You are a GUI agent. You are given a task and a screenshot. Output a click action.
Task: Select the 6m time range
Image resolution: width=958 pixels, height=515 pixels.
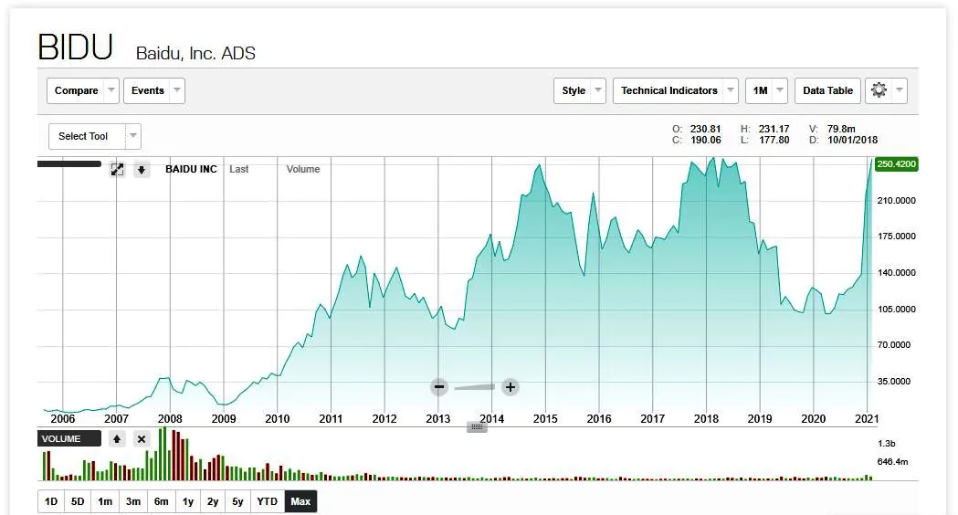162,501
